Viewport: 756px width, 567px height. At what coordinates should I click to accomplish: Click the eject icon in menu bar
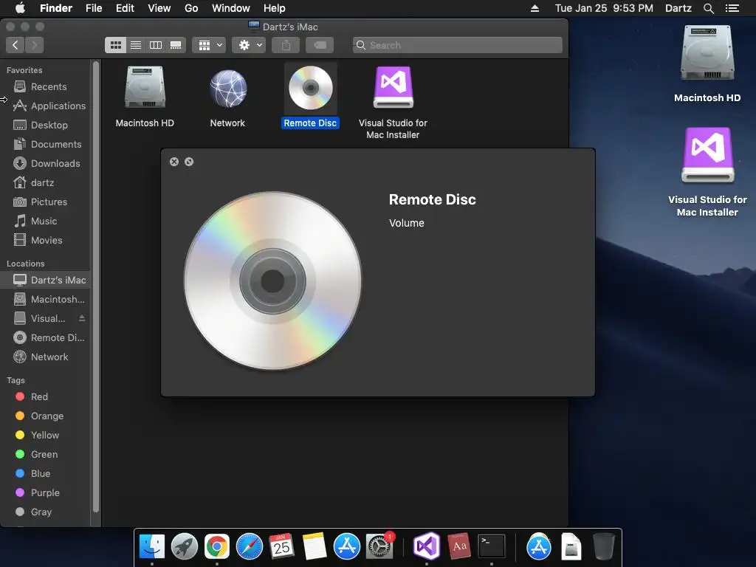535,8
